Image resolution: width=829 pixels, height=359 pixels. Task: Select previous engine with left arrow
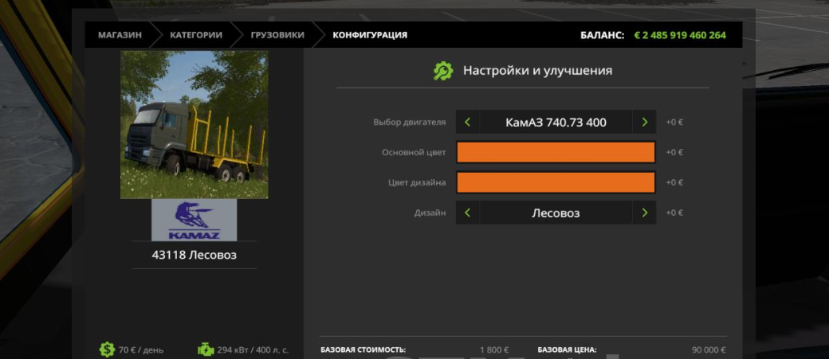click(468, 123)
